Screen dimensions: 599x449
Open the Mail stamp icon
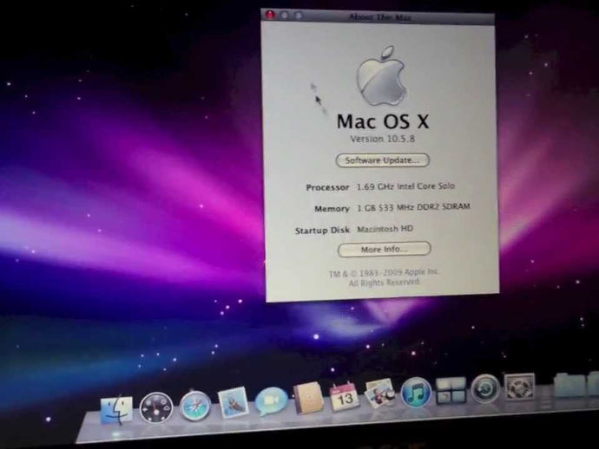coord(233,403)
